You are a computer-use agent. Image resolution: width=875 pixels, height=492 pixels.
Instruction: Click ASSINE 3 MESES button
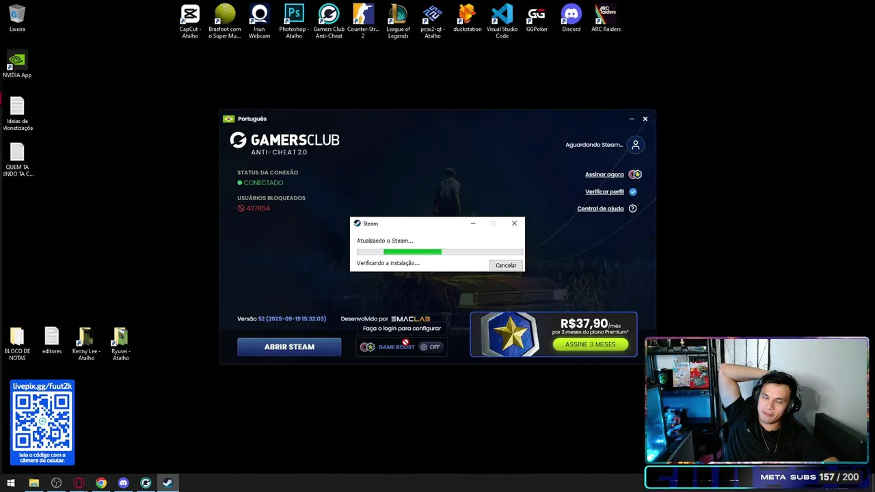[x=591, y=344]
